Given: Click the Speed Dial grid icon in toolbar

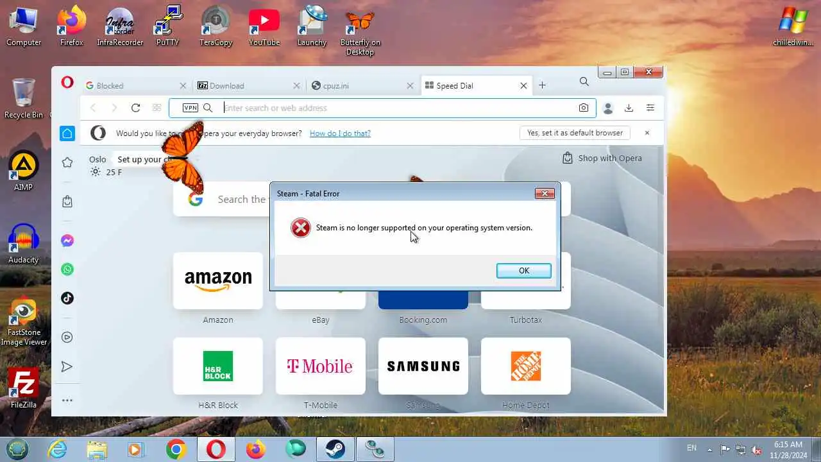Looking at the screenshot, I should tap(157, 108).
